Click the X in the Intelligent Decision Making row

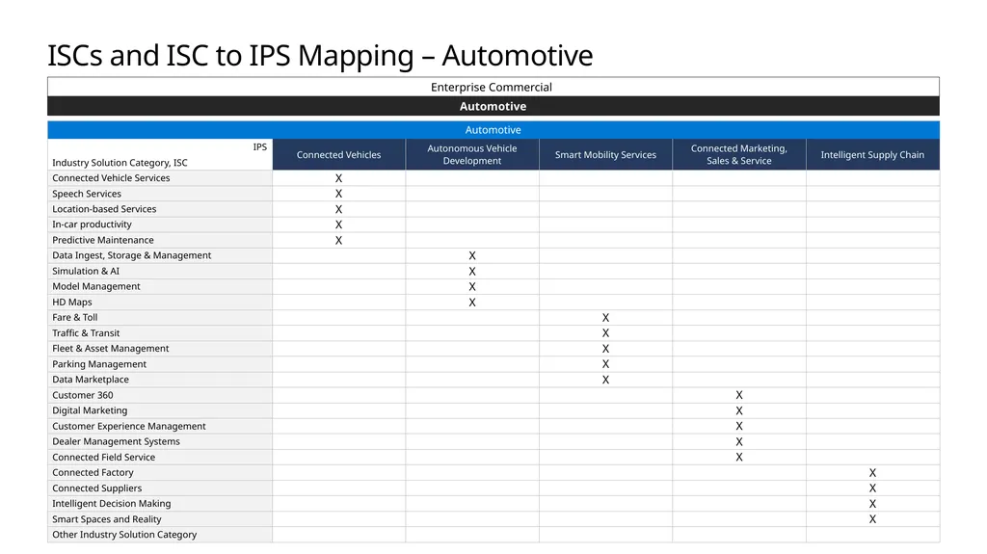click(872, 504)
